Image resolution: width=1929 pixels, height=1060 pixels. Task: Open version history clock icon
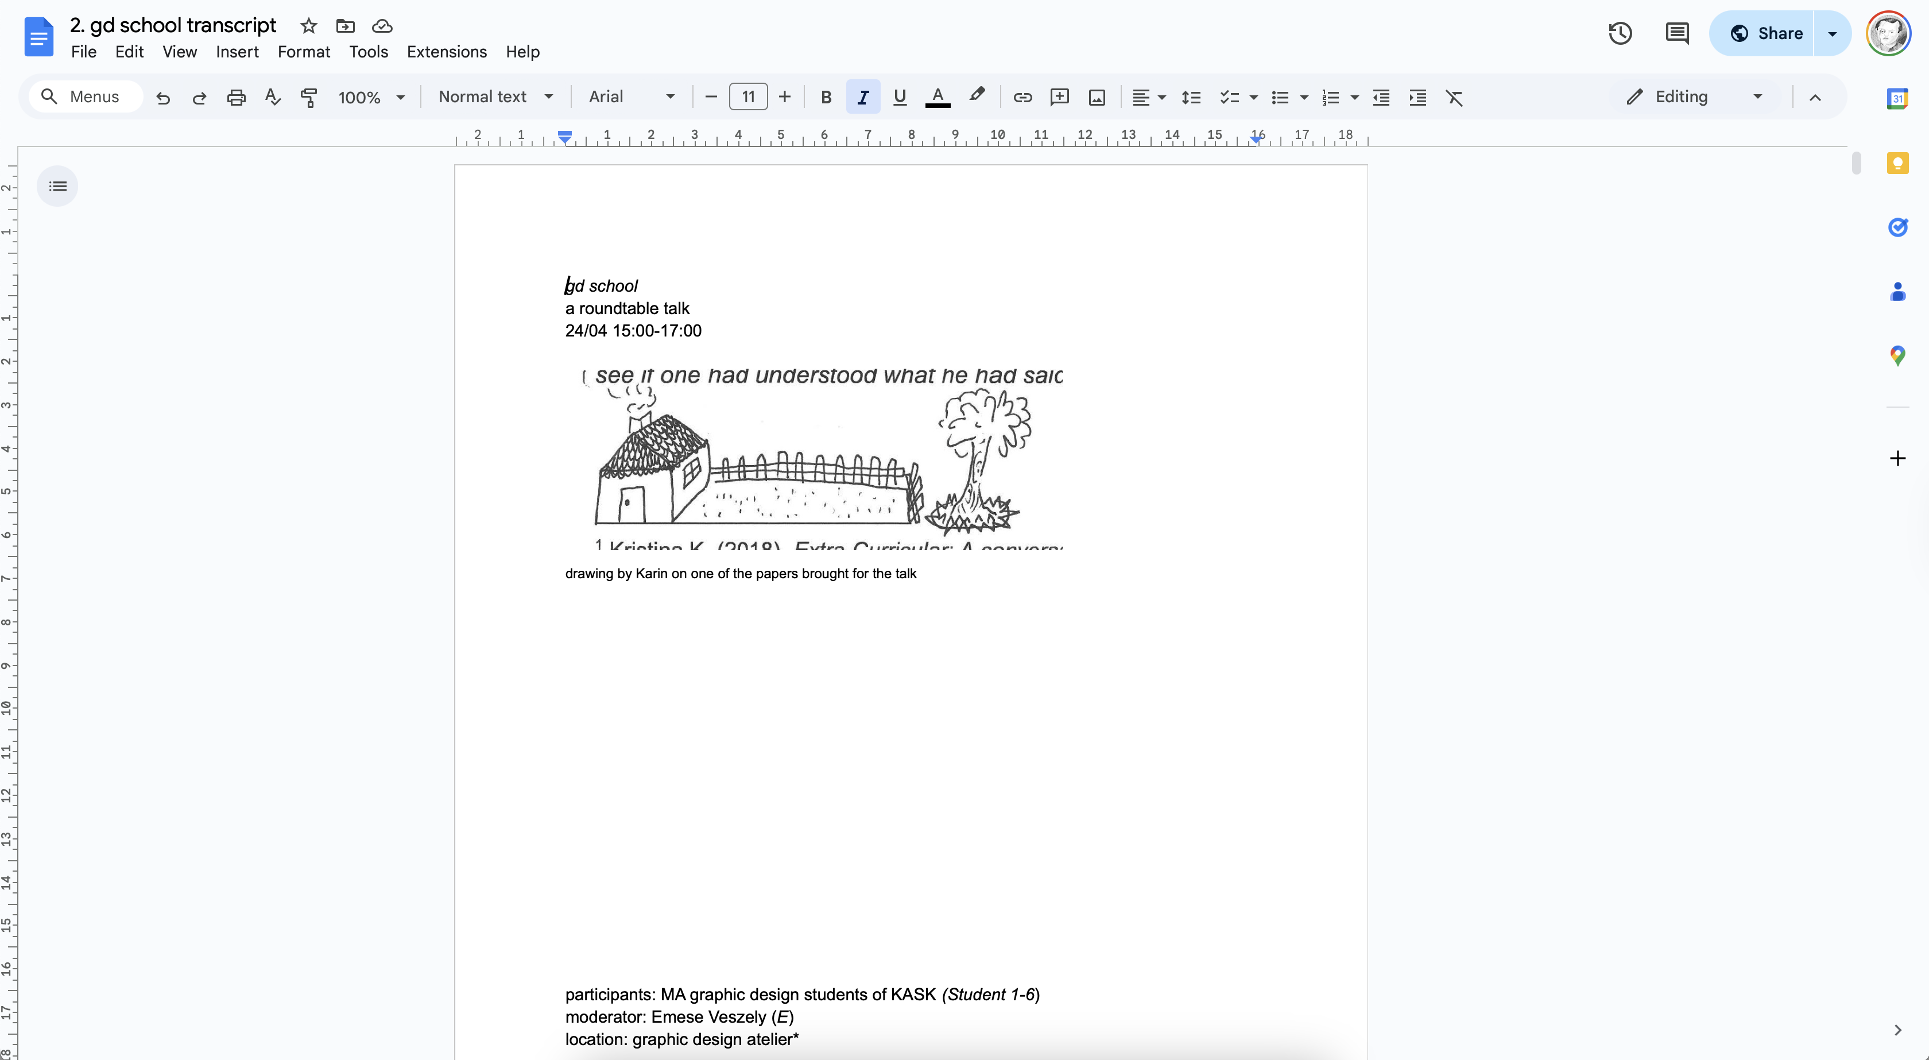[1620, 33]
